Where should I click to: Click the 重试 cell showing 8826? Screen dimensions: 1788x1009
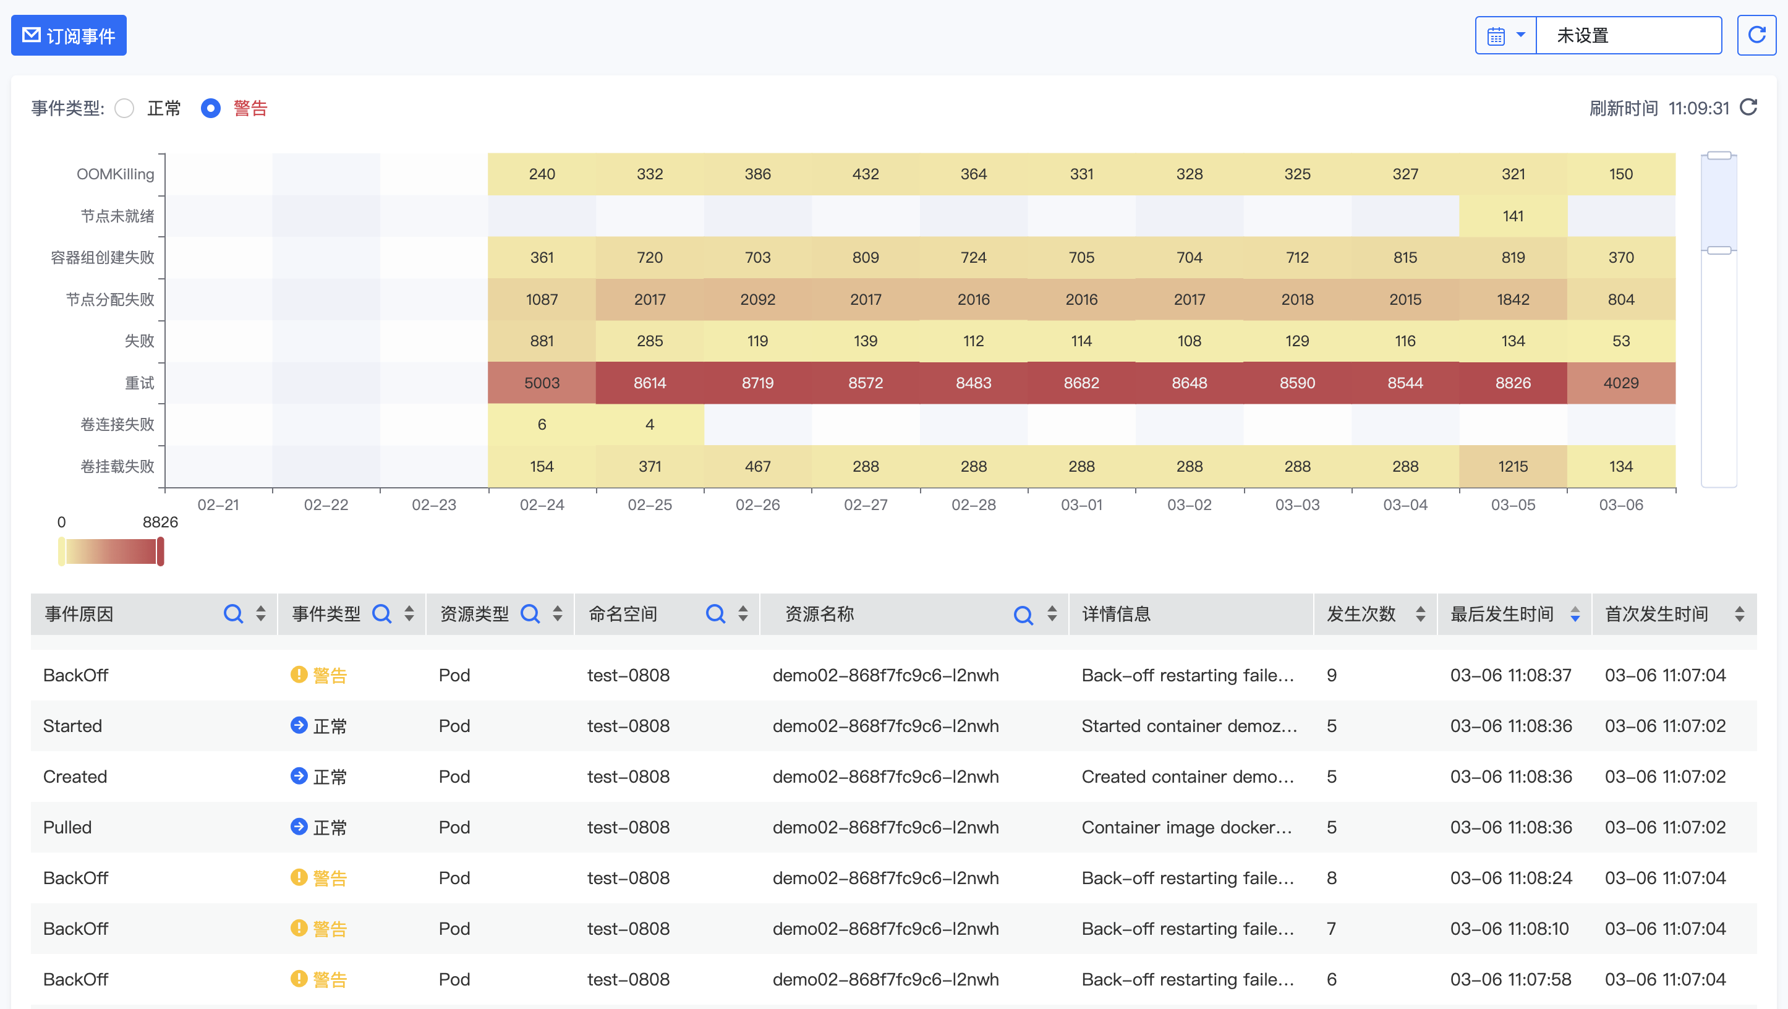1513,382
